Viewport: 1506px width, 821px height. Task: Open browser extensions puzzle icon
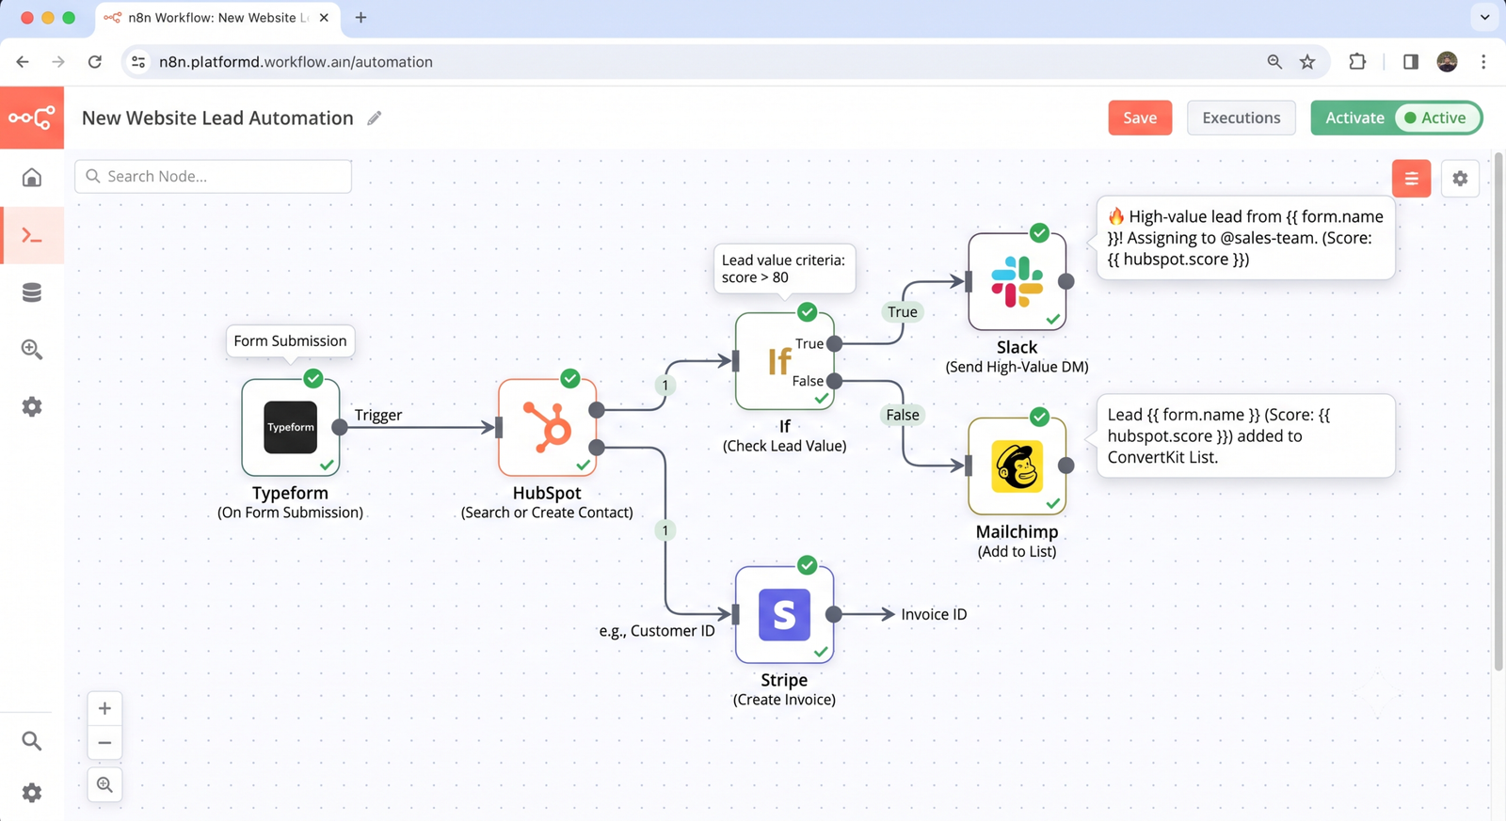coord(1357,62)
